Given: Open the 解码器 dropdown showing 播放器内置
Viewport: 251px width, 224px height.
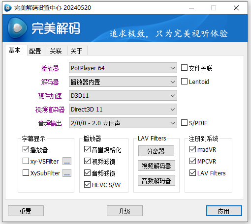Looking at the screenshot, I should (123, 82).
